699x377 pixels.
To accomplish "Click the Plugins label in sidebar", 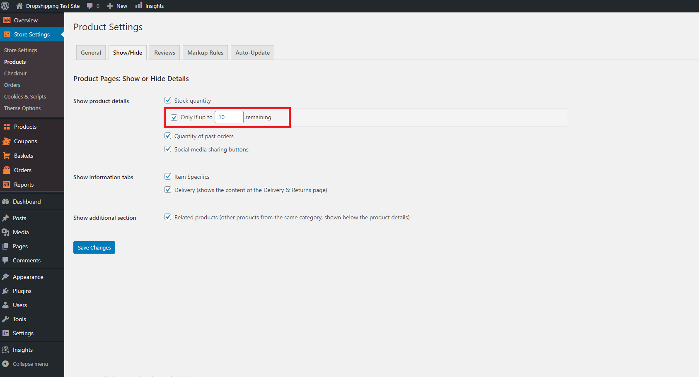I will [x=22, y=291].
